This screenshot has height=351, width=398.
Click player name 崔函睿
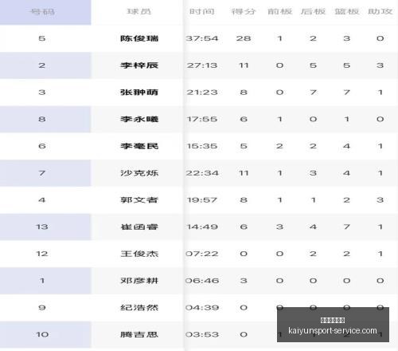click(139, 227)
